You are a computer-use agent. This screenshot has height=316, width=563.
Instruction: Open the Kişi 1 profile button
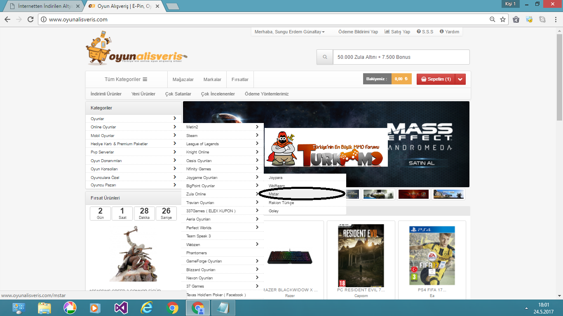click(x=510, y=4)
